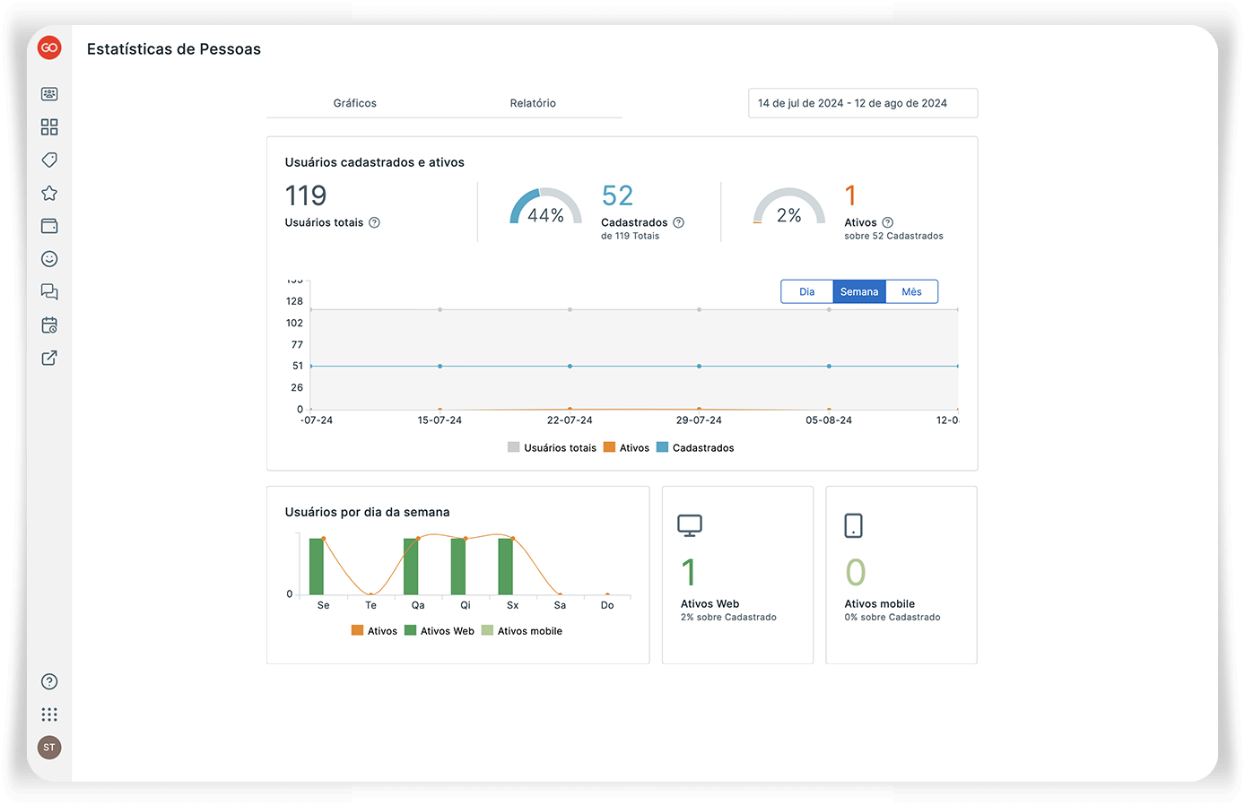
Task: Open the tag icon in sidebar
Action: pyautogui.click(x=49, y=160)
